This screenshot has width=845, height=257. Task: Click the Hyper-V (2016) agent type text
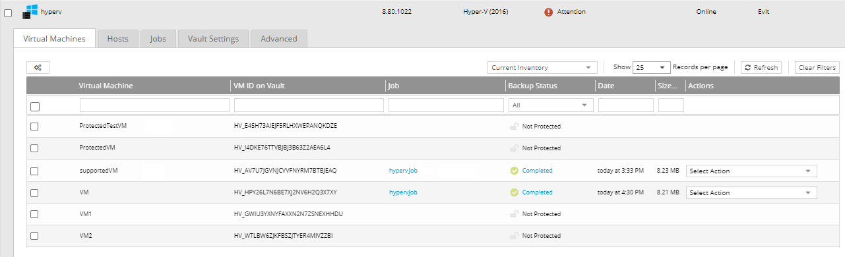coord(486,12)
